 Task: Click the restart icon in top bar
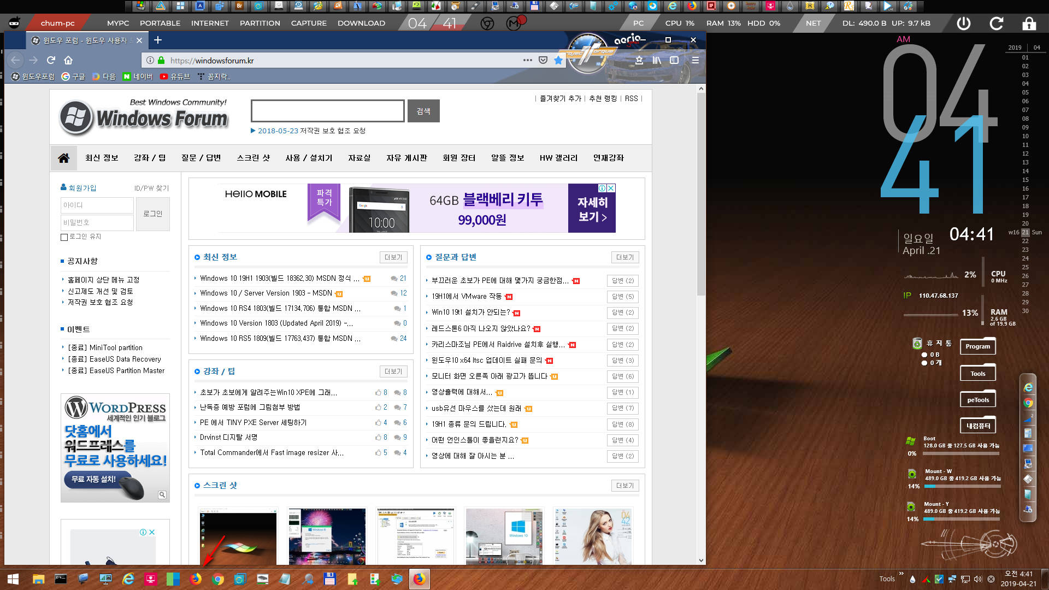pyautogui.click(x=997, y=23)
